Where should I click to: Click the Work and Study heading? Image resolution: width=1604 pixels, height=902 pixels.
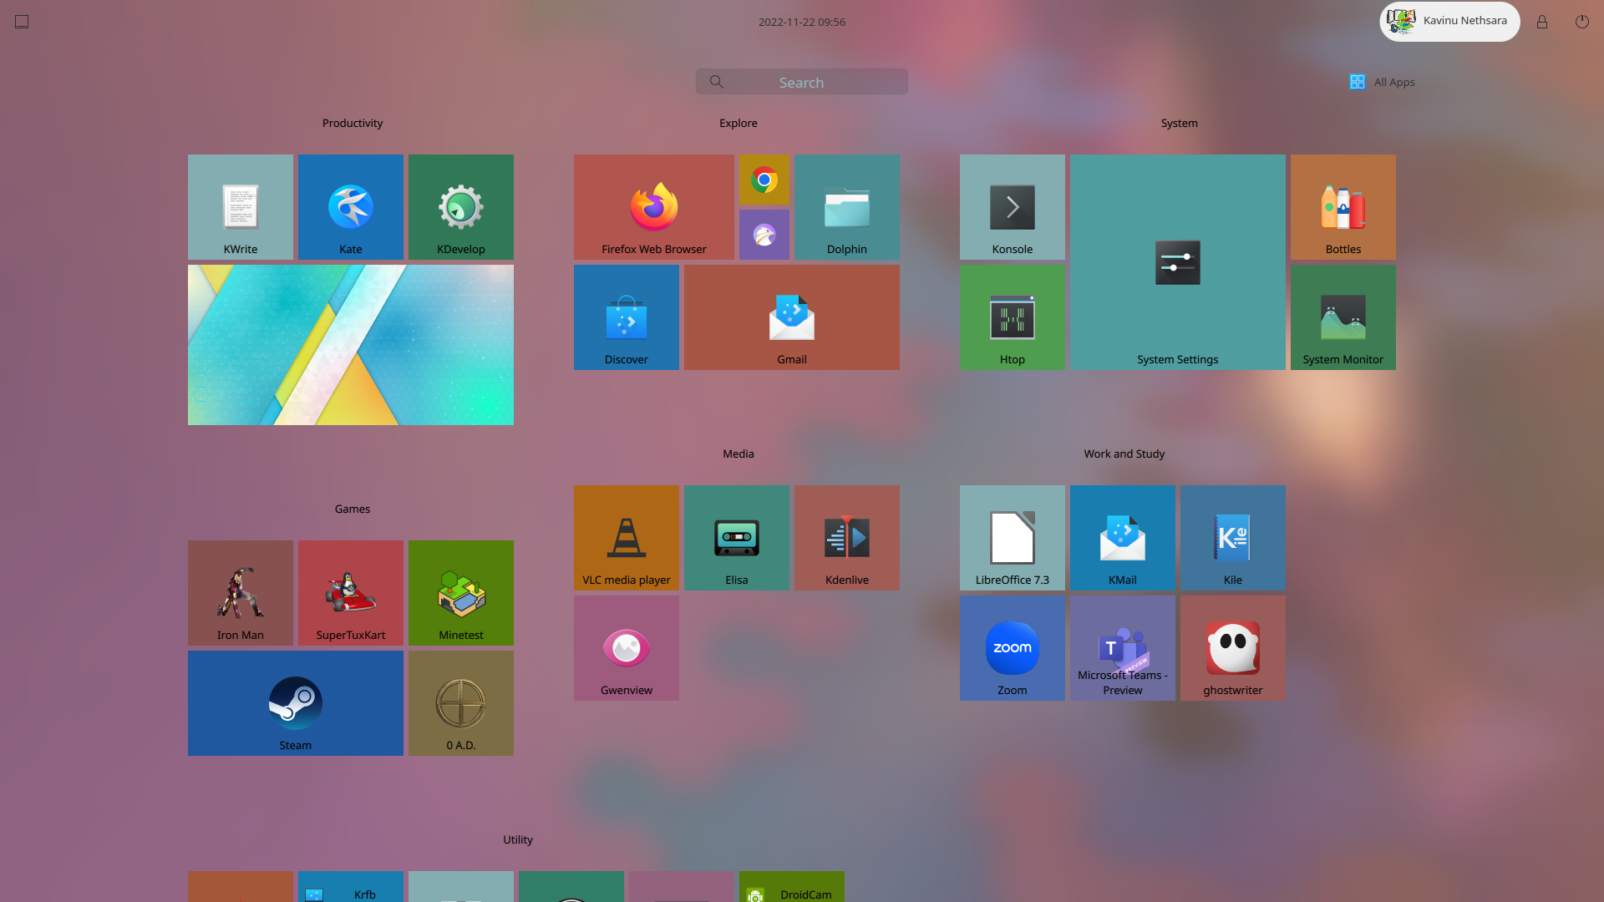click(x=1124, y=454)
